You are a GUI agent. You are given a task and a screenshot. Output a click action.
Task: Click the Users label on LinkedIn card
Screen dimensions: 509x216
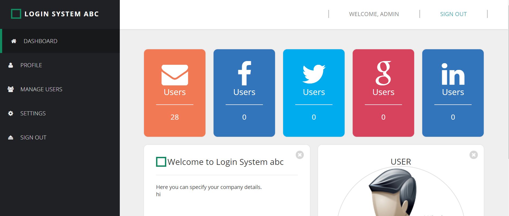453,92
